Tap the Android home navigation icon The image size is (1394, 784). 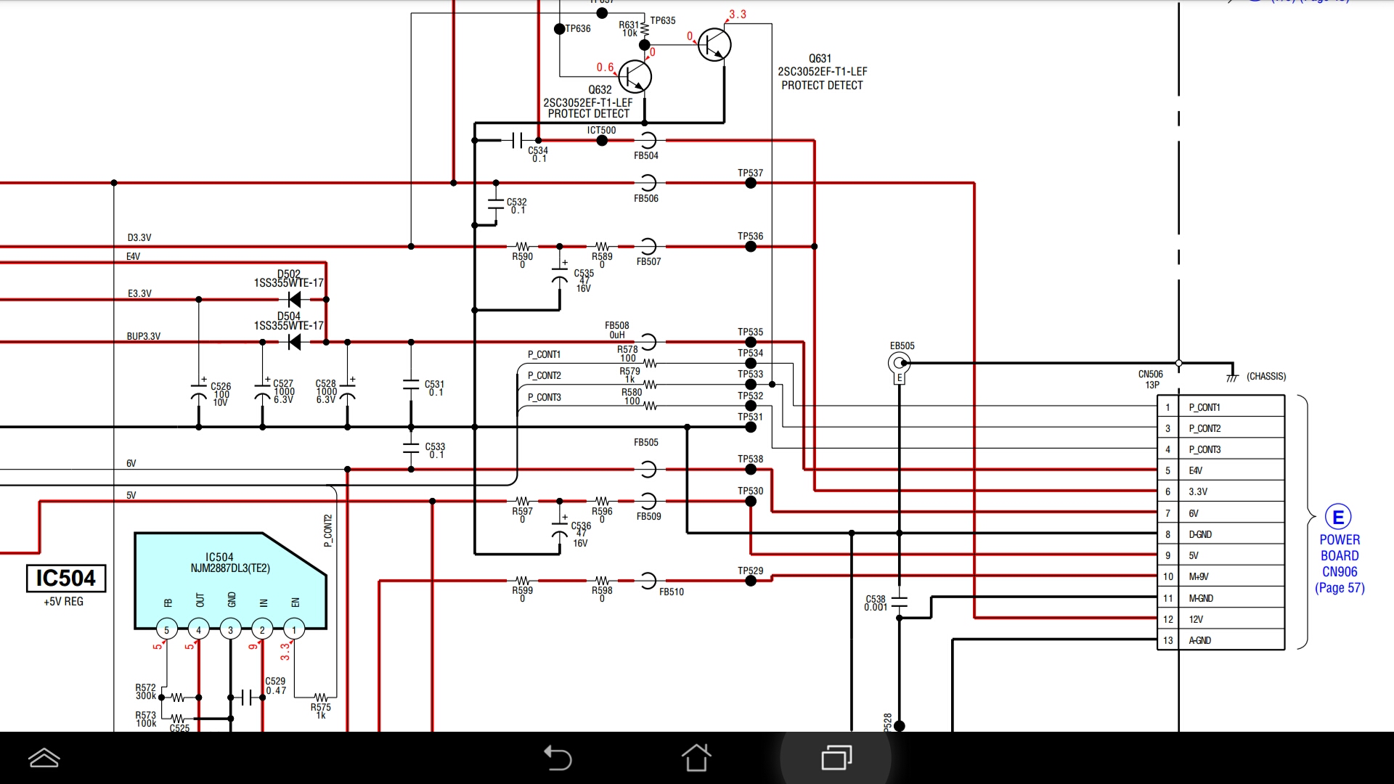tap(696, 758)
